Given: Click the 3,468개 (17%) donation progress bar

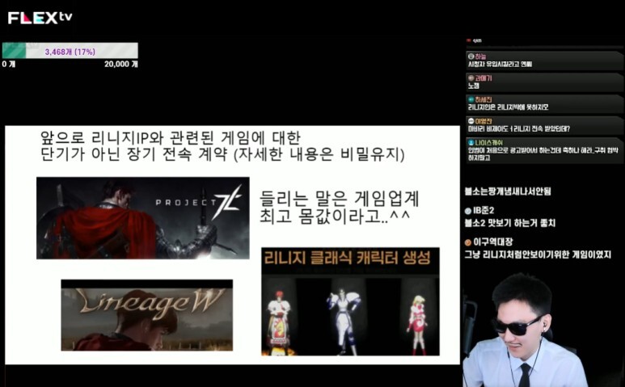Looking at the screenshot, I should pyautogui.click(x=70, y=51).
